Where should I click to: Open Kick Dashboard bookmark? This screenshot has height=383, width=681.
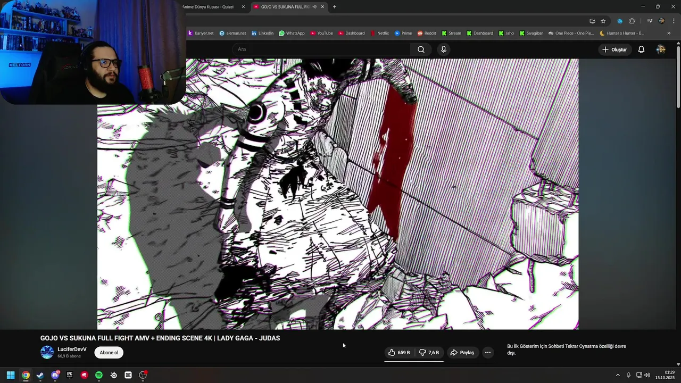480,33
